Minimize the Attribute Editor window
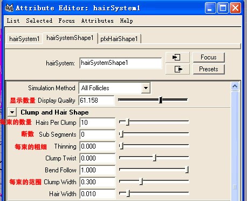247x201 pixels. tap(210, 8)
